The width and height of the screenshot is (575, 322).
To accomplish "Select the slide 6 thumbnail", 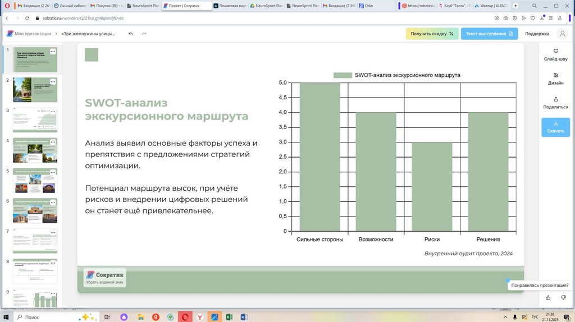I will tap(35, 210).
